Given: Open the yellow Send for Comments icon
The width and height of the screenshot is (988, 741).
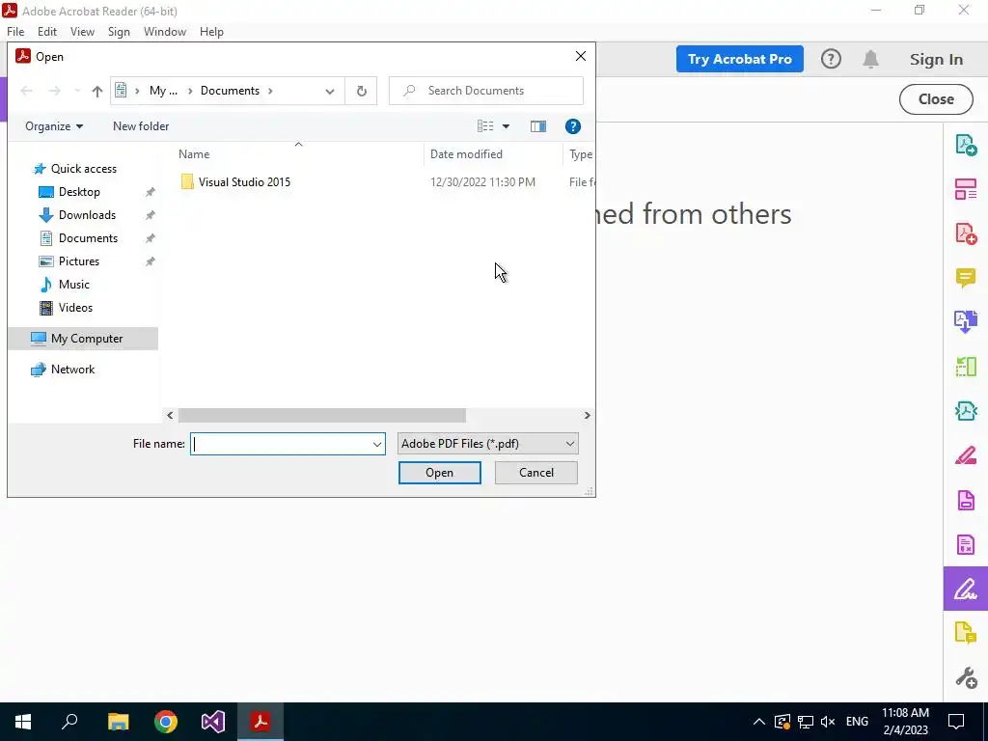Looking at the screenshot, I should 965,633.
